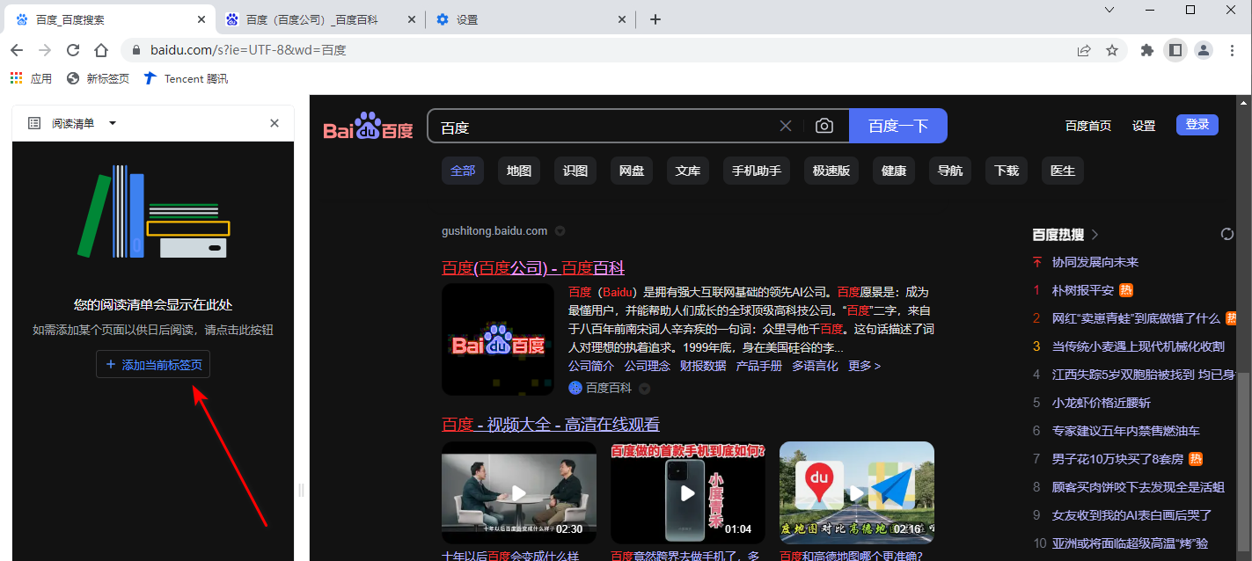
Task: Select the 识图 results tab
Action: coord(575,170)
